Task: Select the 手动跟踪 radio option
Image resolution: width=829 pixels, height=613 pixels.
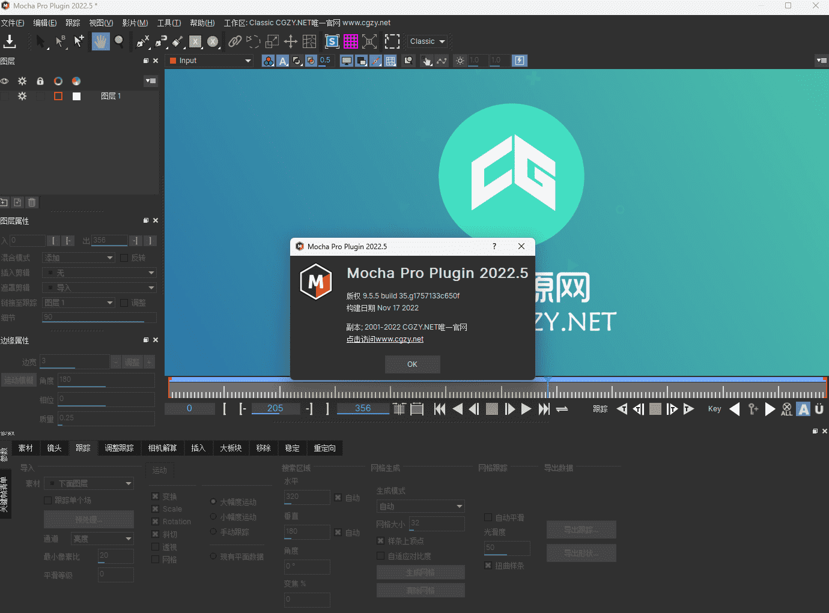Action: point(213,531)
